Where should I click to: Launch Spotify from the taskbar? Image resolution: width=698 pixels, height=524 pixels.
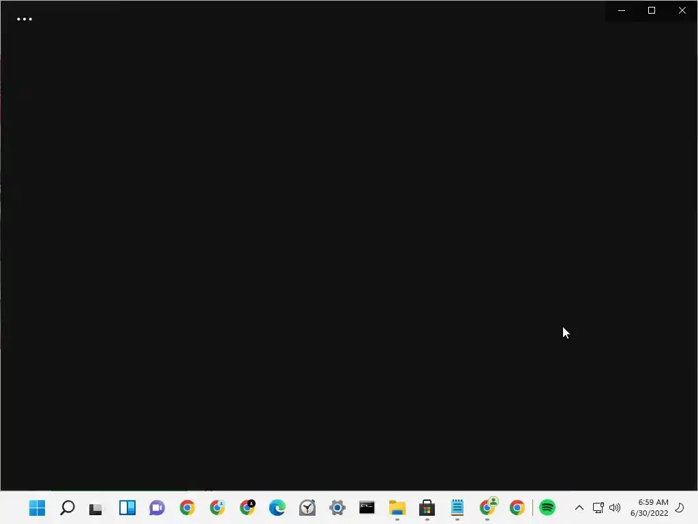(547, 508)
